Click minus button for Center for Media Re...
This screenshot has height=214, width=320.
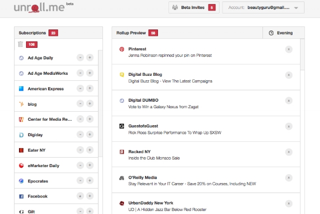80,119
